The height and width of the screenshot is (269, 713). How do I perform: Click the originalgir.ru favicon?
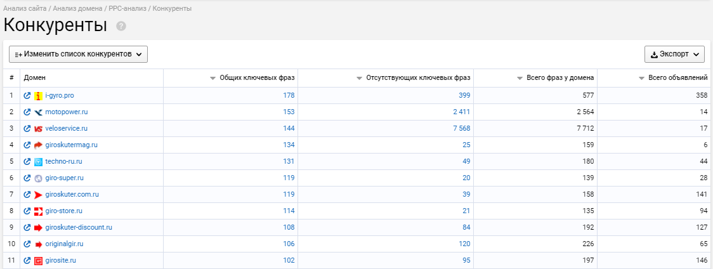[38, 244]
